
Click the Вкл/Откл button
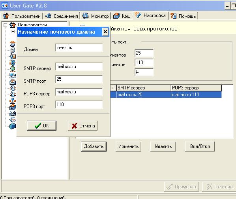click(x=200, y=146)
